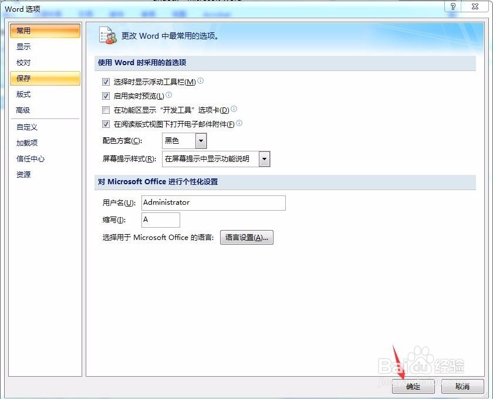Expand the 配色方案 dropdown

(x=201, y=141)
